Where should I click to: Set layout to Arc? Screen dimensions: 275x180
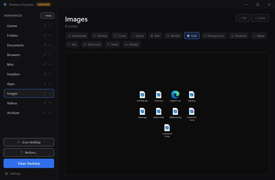click(73, 44)
